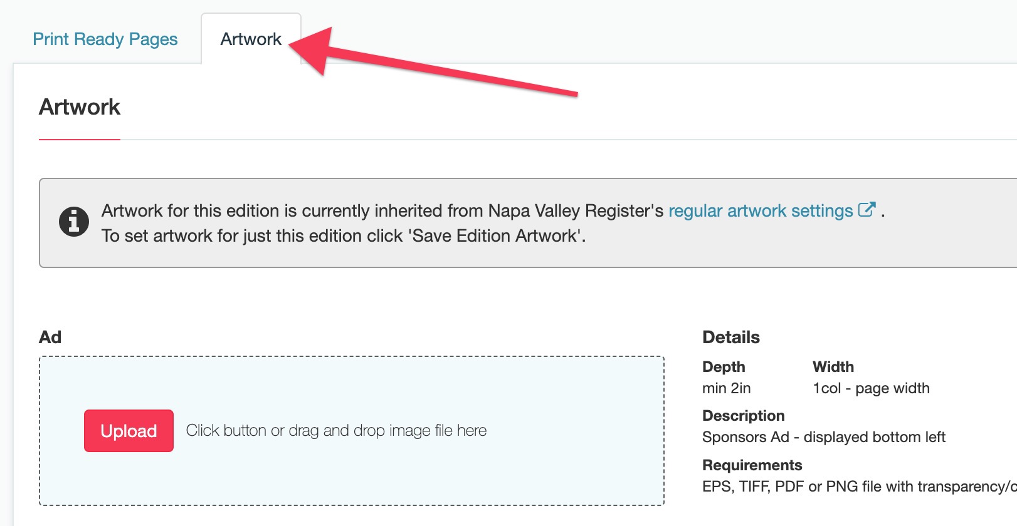Select the 1col - page width value
1017x526 pixels.
[x=871, y=388]
